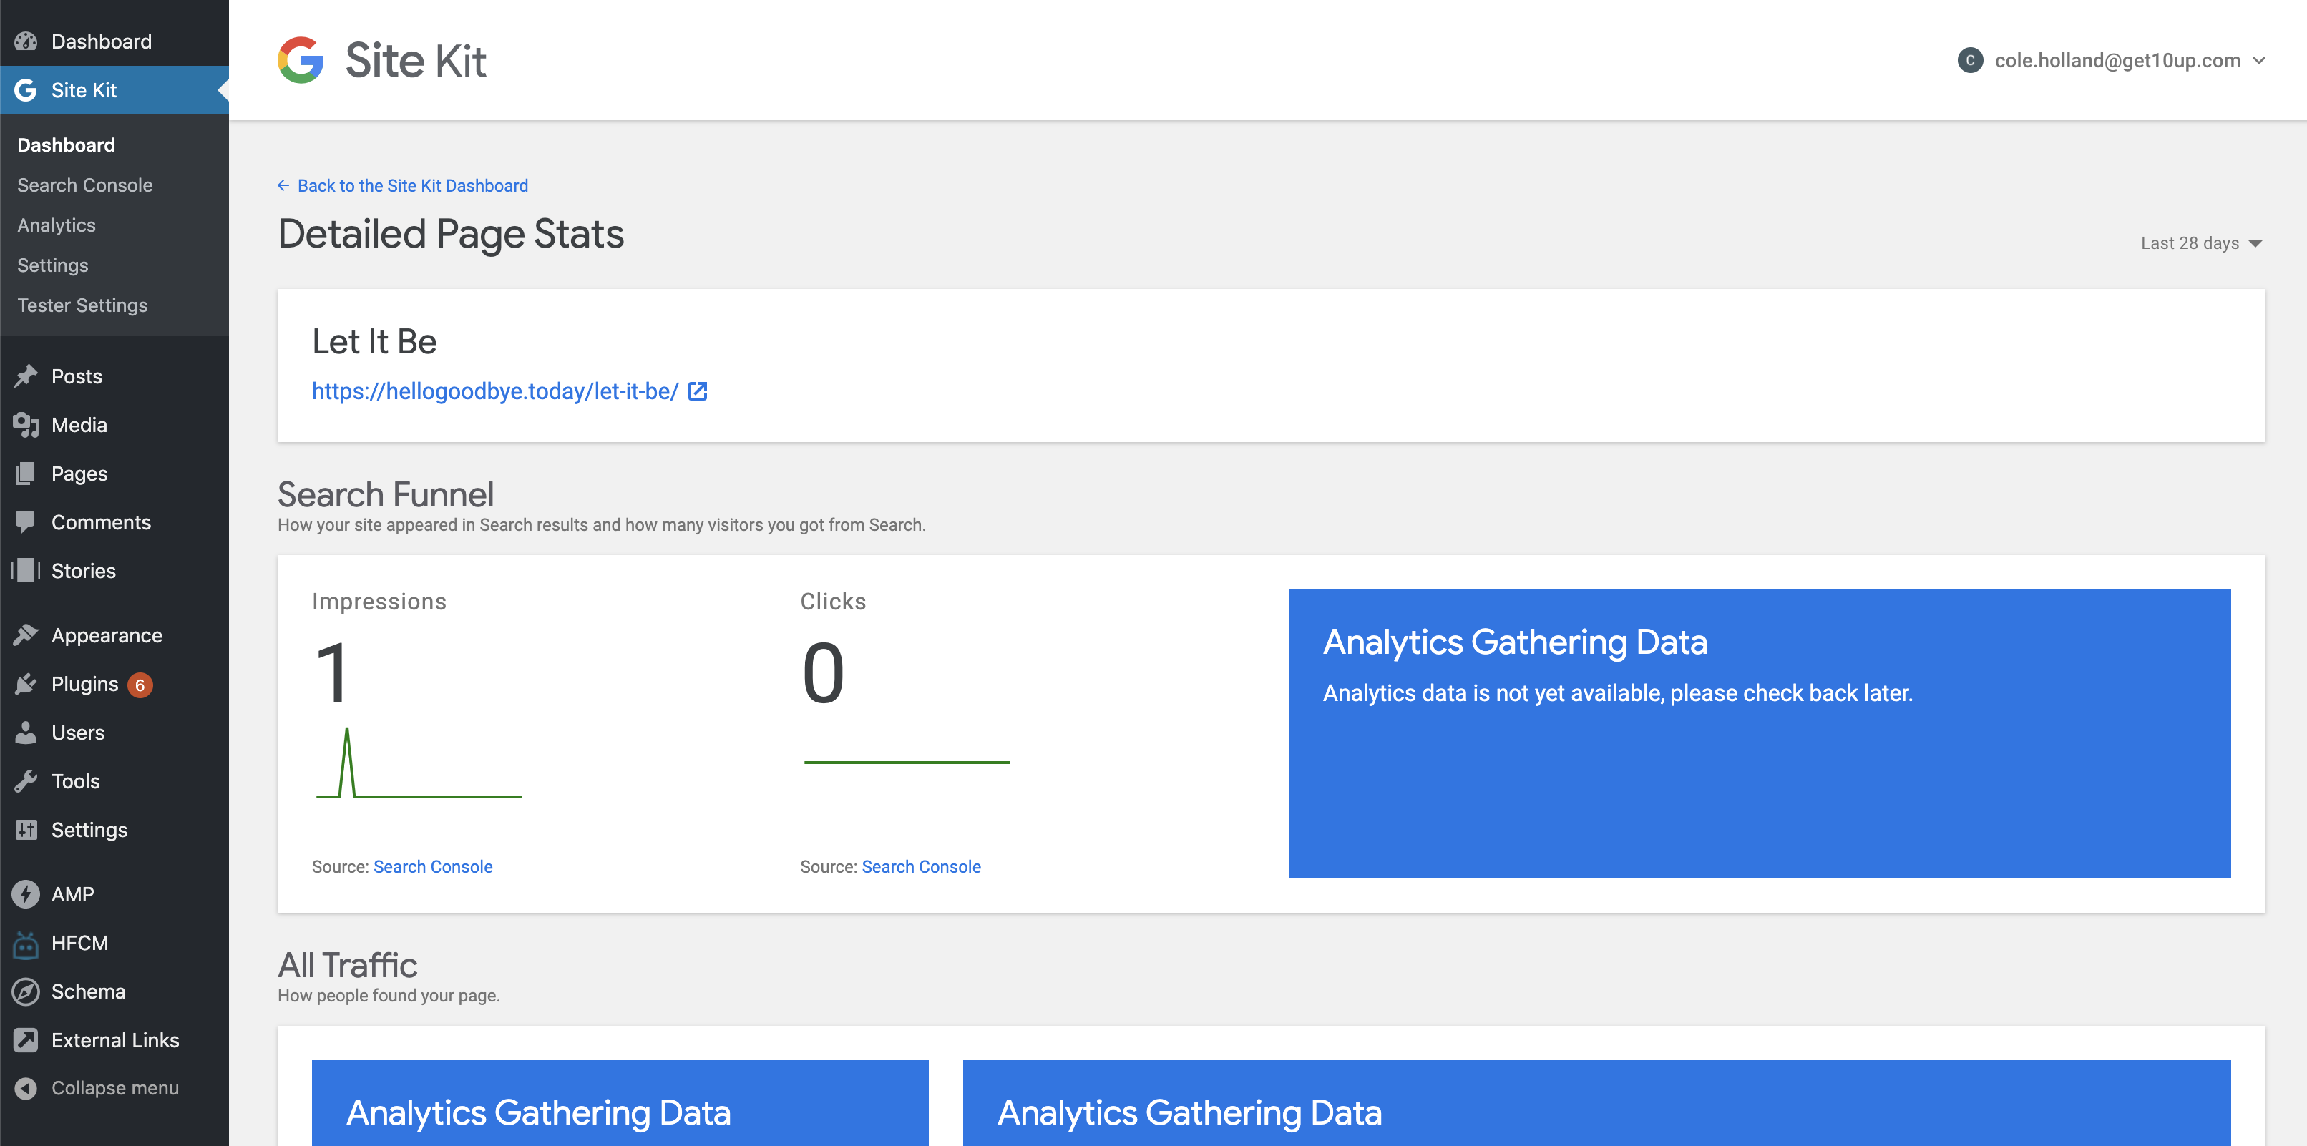Open the Site Kit Dashboard submenu item
The height and width of the screenshot is (1146, 2307).
click(67, 145)
